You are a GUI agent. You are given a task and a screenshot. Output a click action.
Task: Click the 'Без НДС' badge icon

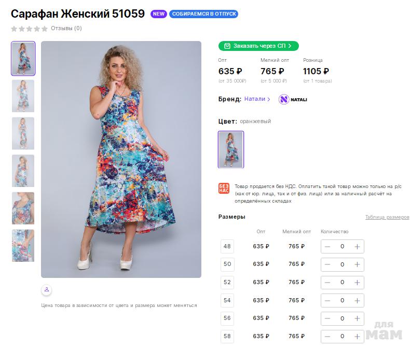coord(224,189)
